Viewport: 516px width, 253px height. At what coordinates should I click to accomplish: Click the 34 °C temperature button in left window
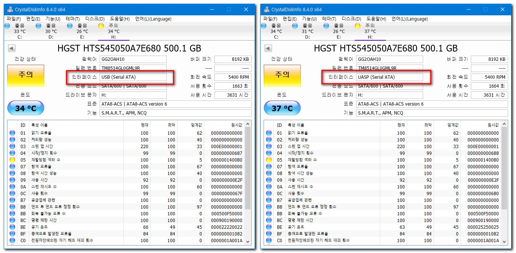pyautogui.click(x=26, y=108)
